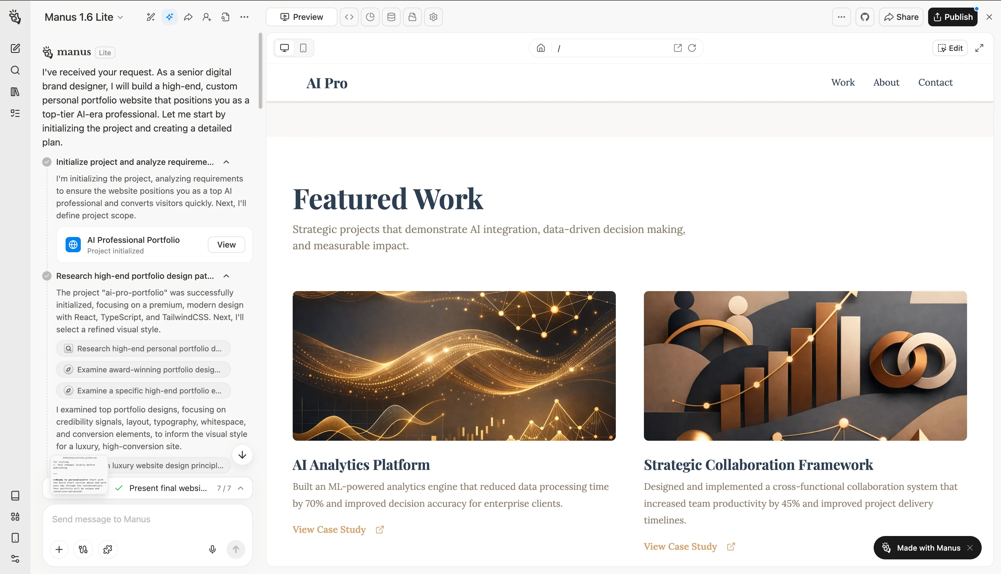Click the microphone voice input icon

coord(212,549)
